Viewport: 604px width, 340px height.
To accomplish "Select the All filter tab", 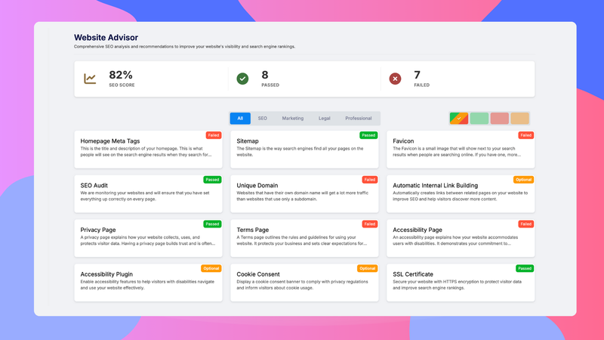I will [x=240, y=118].
